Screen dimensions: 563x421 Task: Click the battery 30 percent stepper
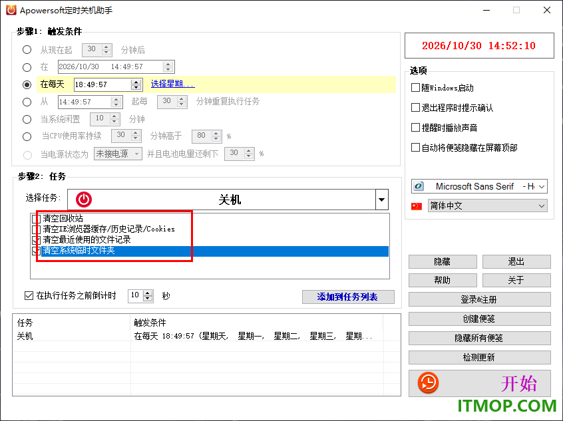tap(248, 154)
